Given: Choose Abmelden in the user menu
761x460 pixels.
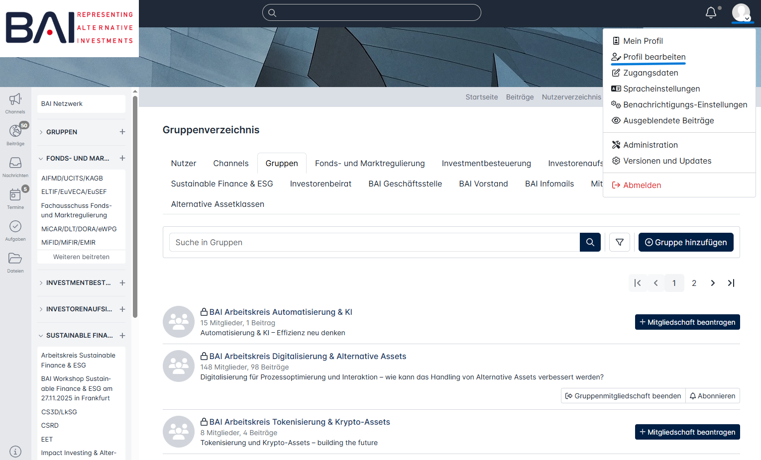Looking at the screenshot, I should click(642, 185).
